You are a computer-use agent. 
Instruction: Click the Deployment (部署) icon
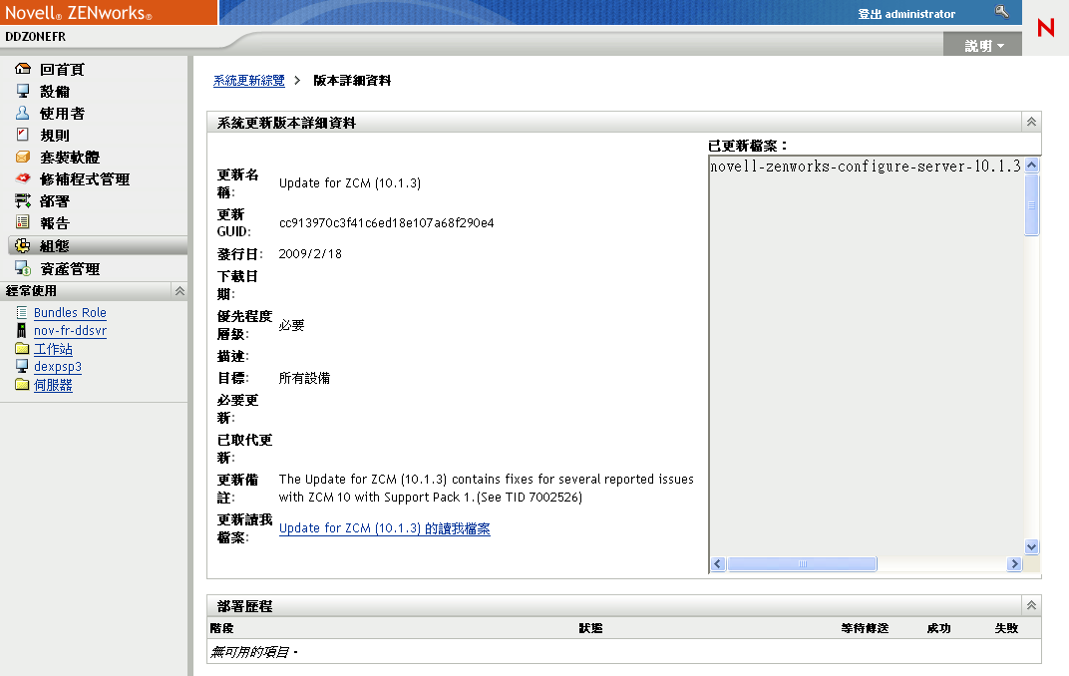click(x=23, y=200)
